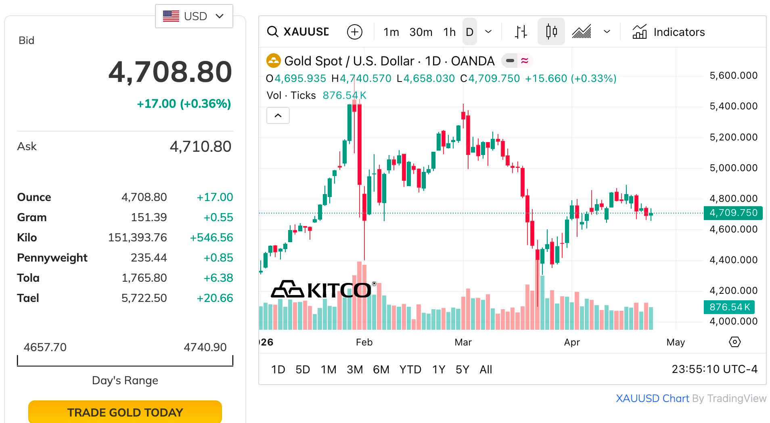Select the candlestick chart style icon

(x=551, y=32)
